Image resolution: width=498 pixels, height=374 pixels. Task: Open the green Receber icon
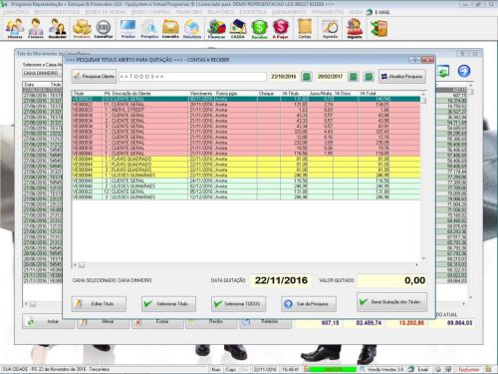[259, 28]
